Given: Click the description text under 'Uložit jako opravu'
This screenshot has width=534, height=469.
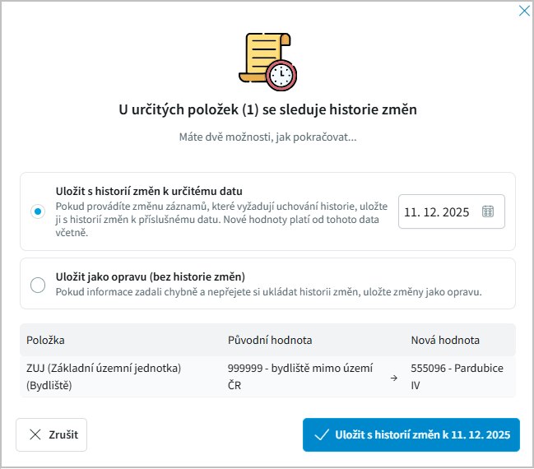Looking at the screenshot, I should (x=268, y=292).
